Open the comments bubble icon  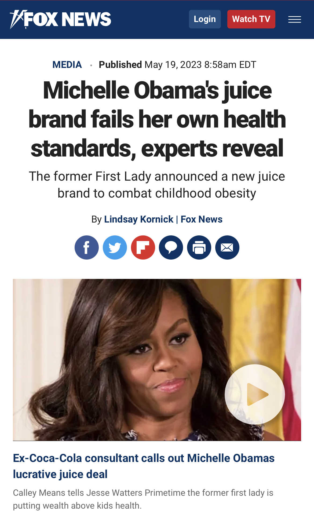[171, 247]
